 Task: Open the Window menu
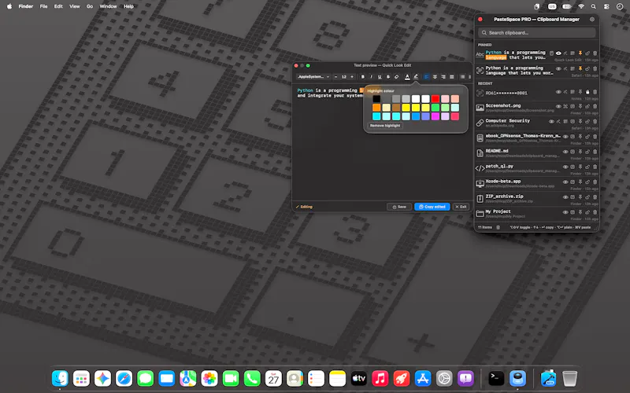(108, 6)
